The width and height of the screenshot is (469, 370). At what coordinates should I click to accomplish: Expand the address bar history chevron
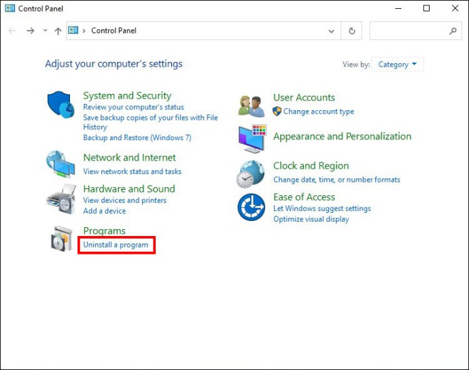[331, 31]
